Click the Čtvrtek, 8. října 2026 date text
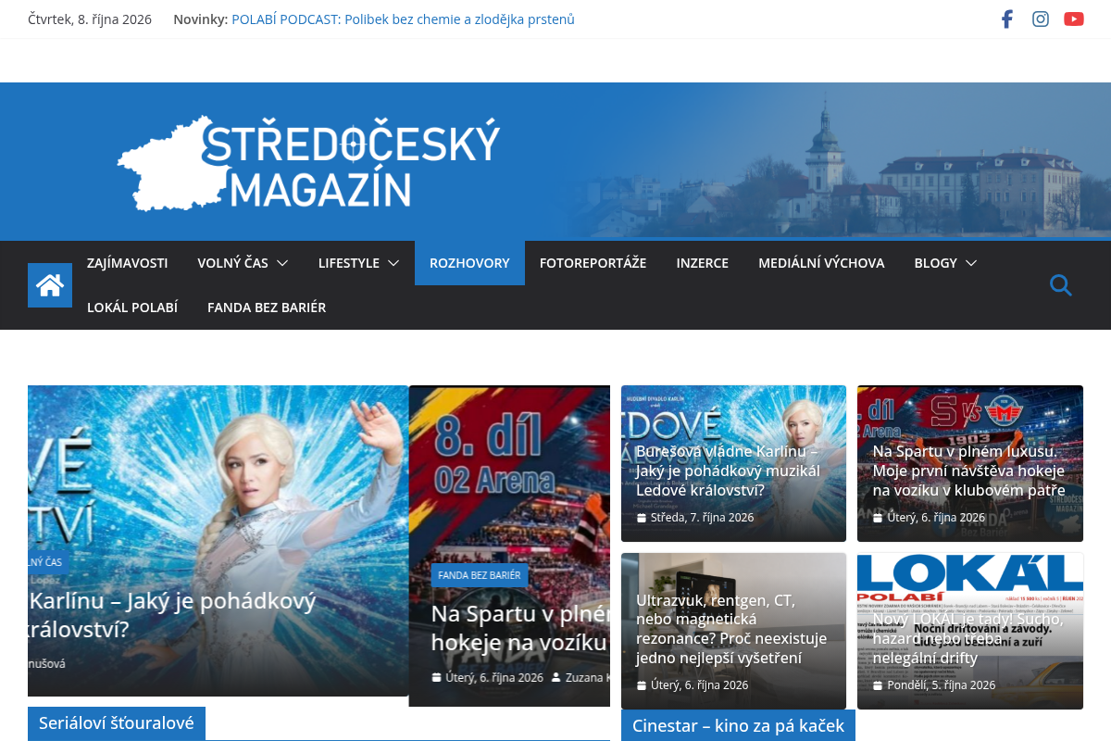 tap(90, 19)
